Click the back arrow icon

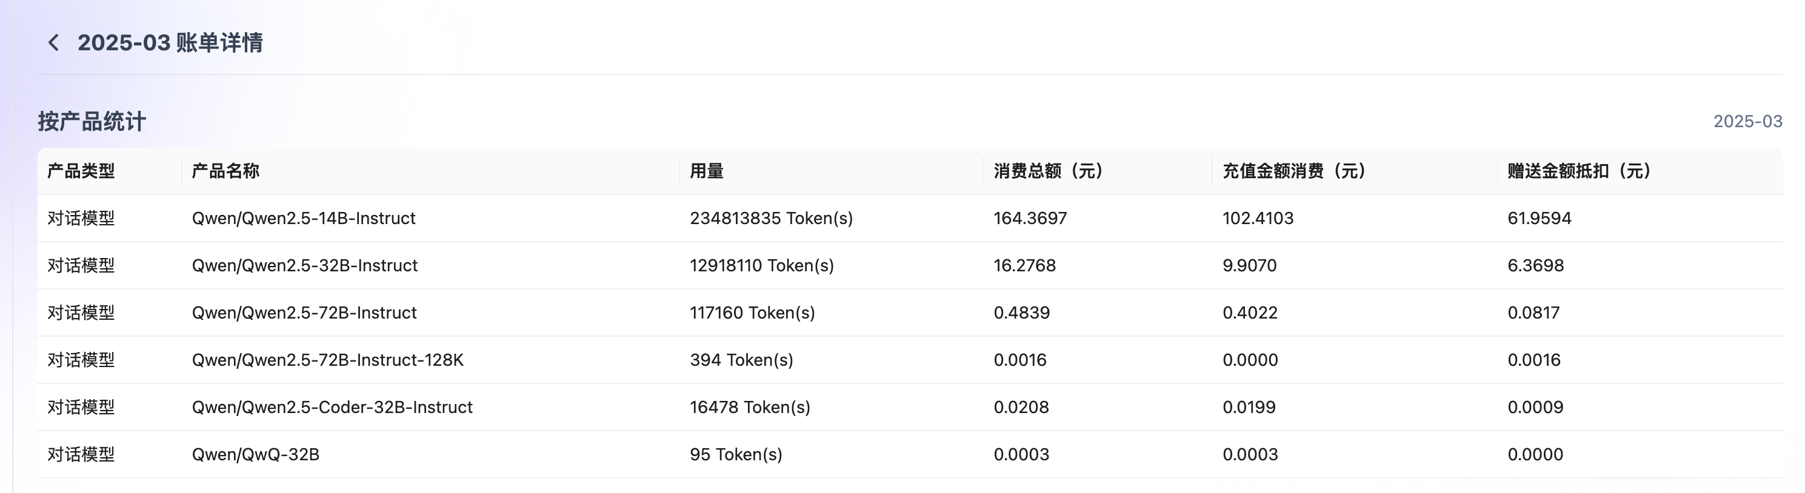click(53, 43)
